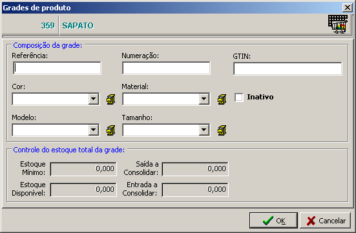Select the Entrada a Consolidar value field

pyautogui.click(x=195, y=190)
